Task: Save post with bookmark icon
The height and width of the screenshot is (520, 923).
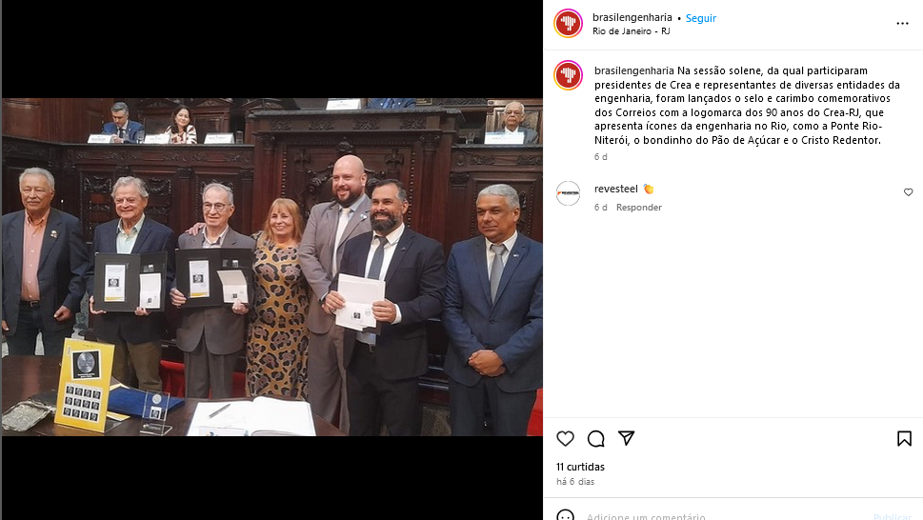Action: [x=904, y=438]
